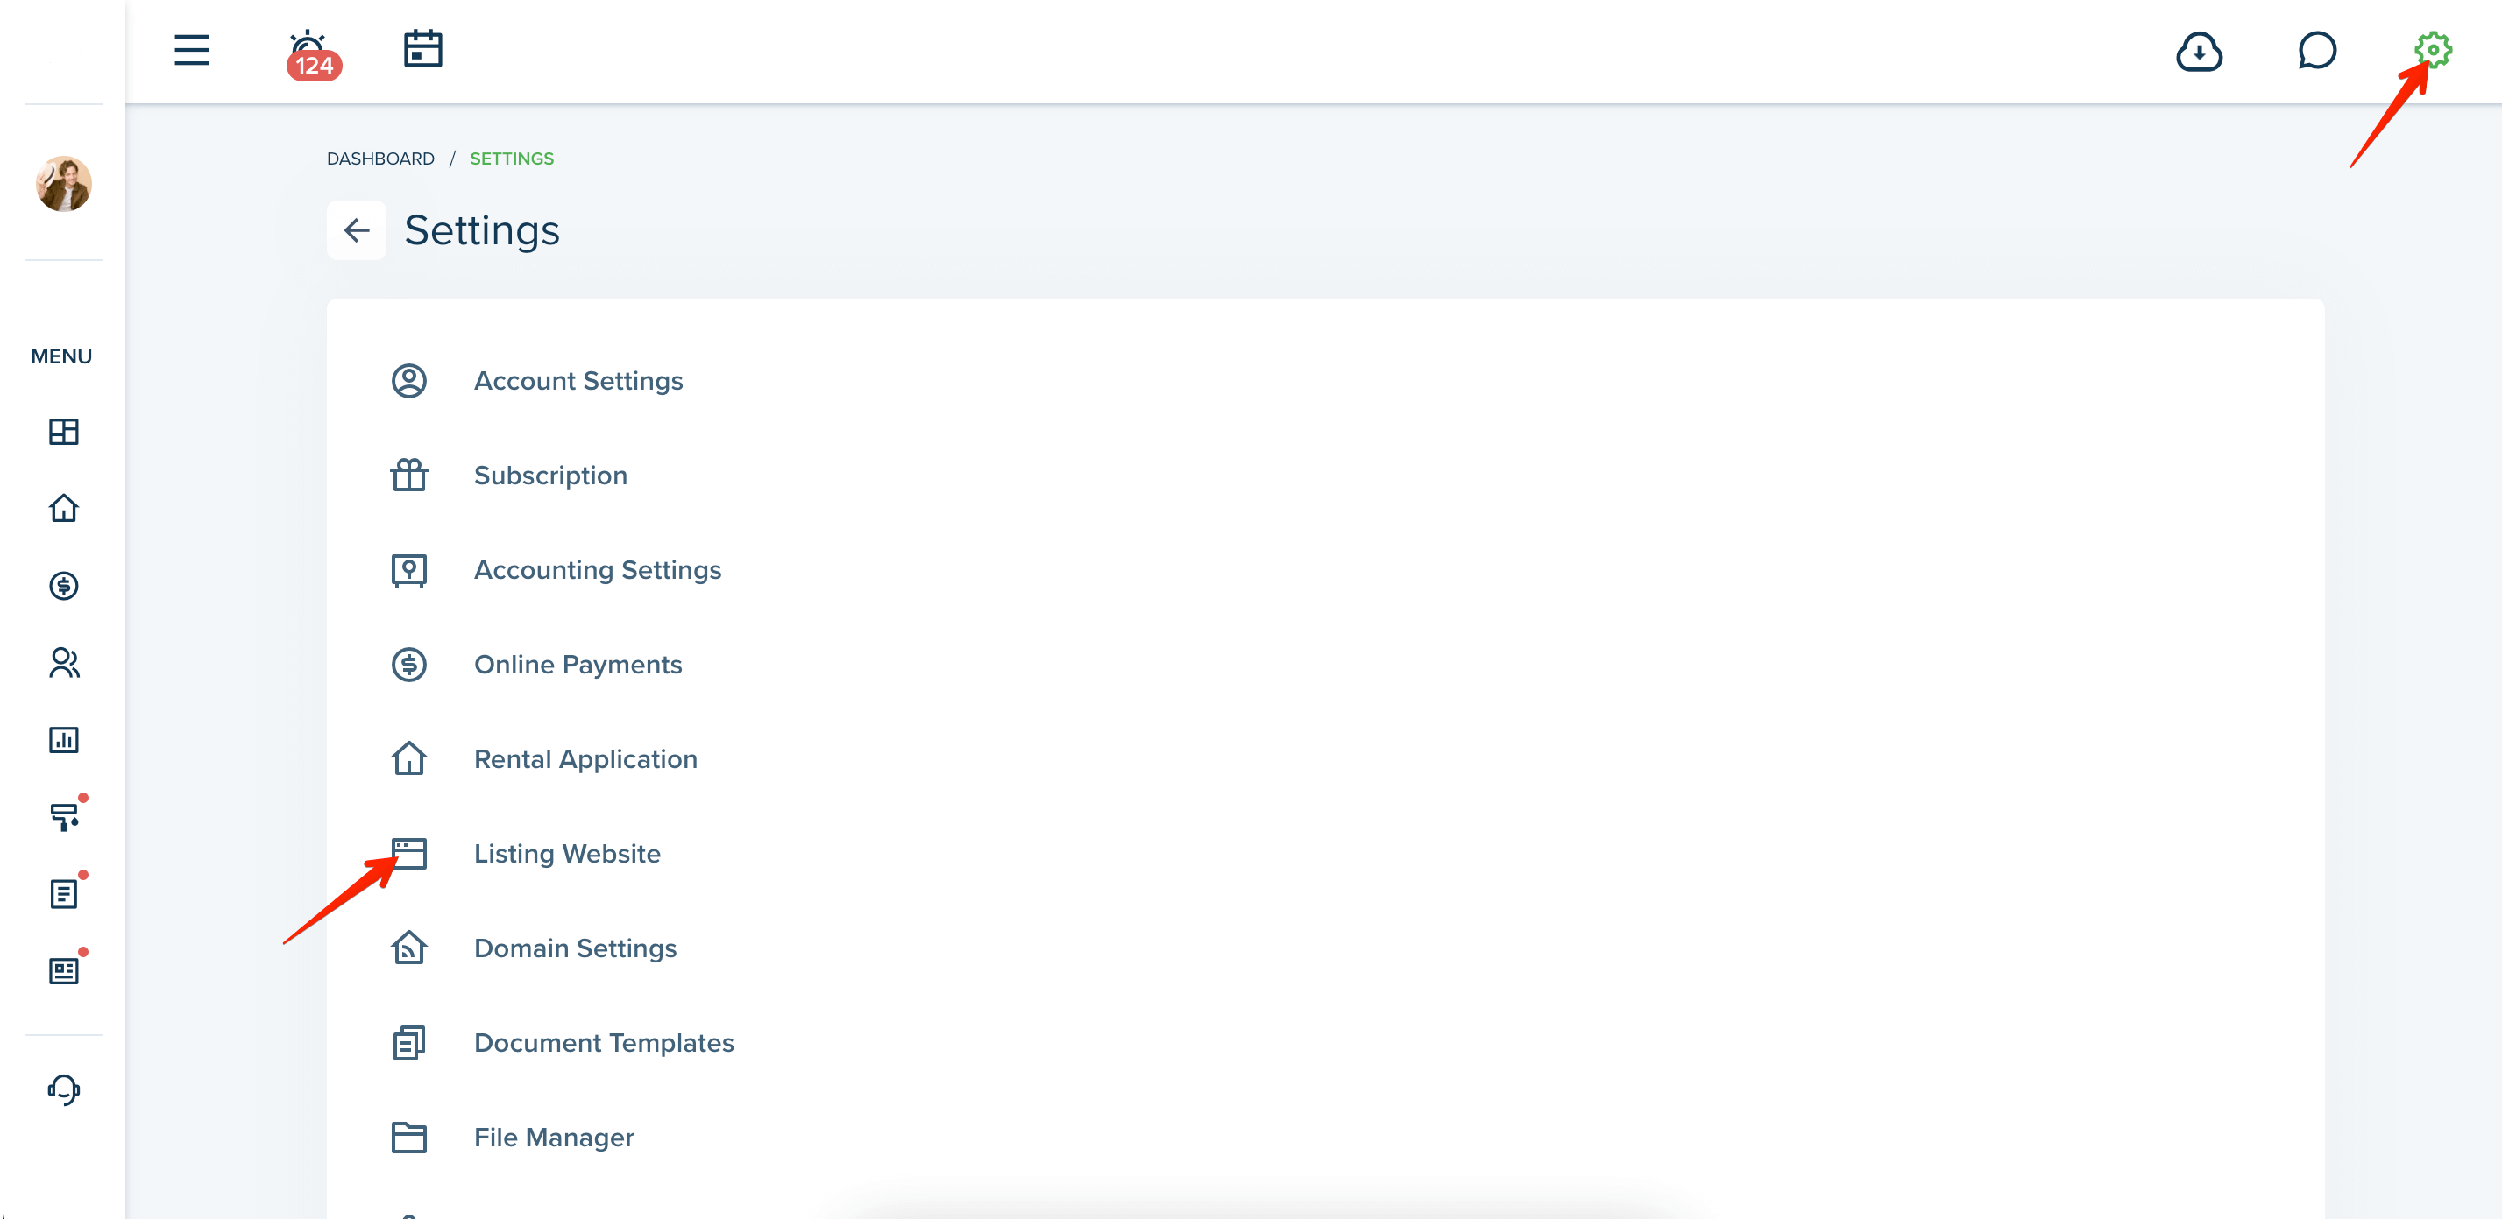The width and height of the screenshot is (2502, 1219).
Task: Click the DASHBOARD breadcrumb link
Action: [380, 159]
